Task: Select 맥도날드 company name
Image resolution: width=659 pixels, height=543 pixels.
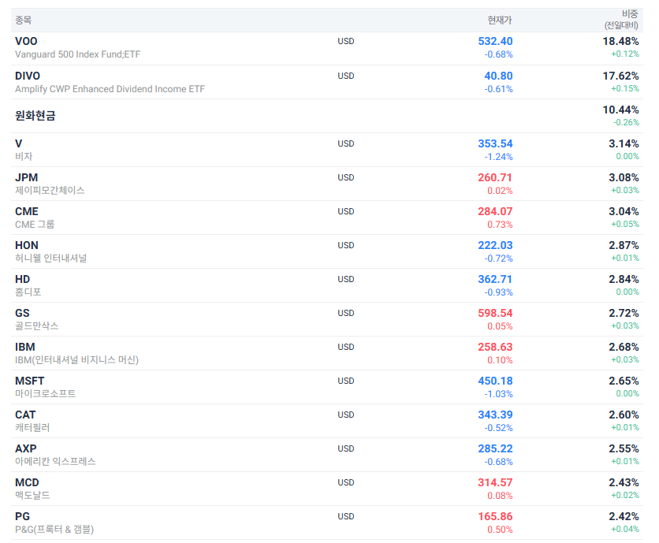Action: pos(32,495)
